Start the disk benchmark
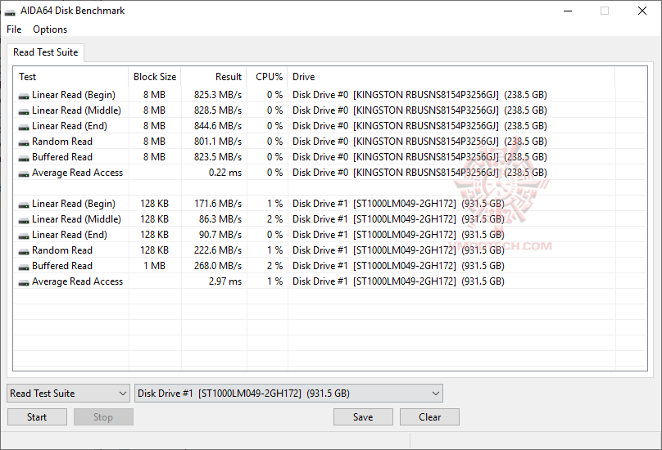Image resolution: width=662 pixels, height=450 pixels. pyautogui.click(x=37, y=416)
